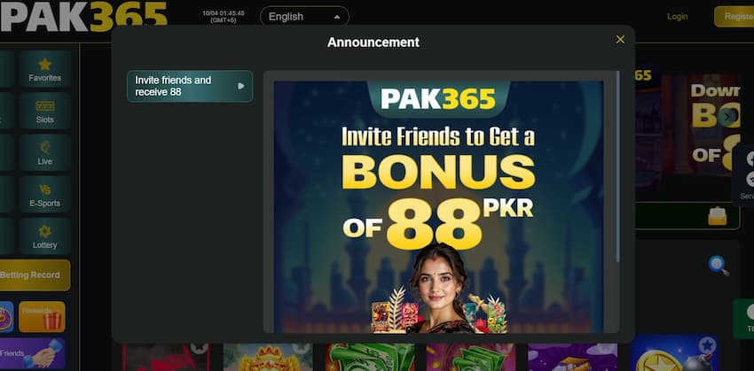Select Invite friends and receive 88 announcement
Screen dimensions: 754x371
pyautogui.click(x=190, y=86)
